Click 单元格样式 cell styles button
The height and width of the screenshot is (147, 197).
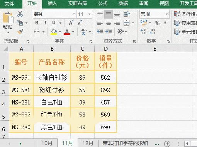[x=185, y=32]
